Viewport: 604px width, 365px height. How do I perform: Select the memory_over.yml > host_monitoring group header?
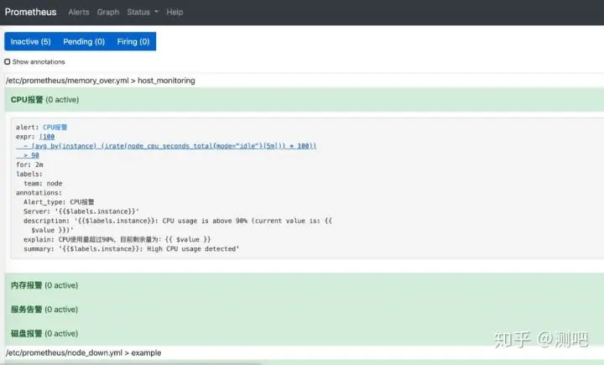point(101,81)
